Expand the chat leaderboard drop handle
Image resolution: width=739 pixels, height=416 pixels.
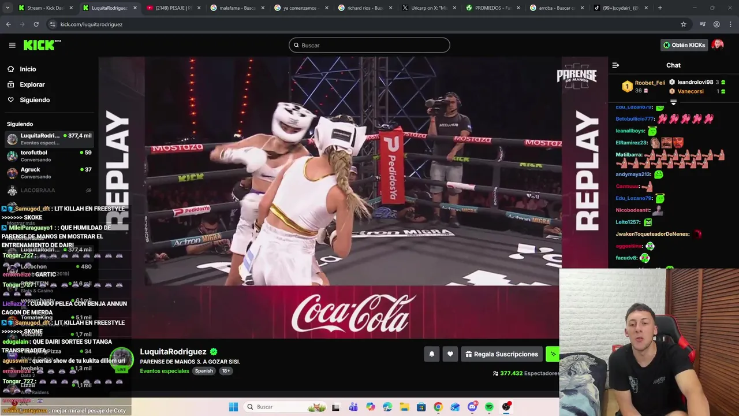pyautogui.click(x=673, y=102)
